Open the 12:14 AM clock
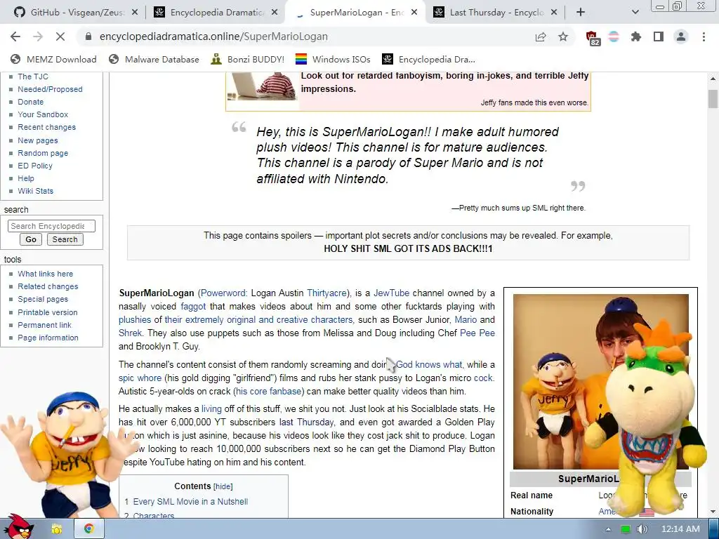 [680, 529]
